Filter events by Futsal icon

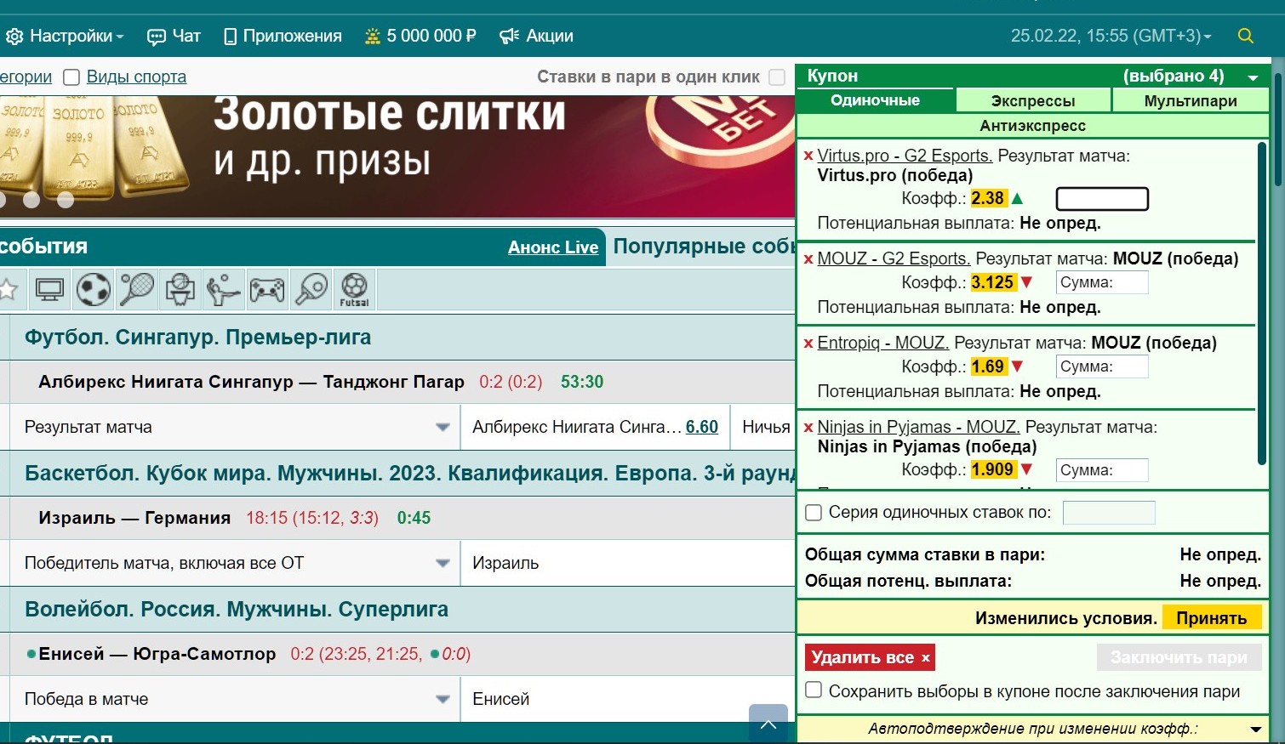tap(354, 289)
